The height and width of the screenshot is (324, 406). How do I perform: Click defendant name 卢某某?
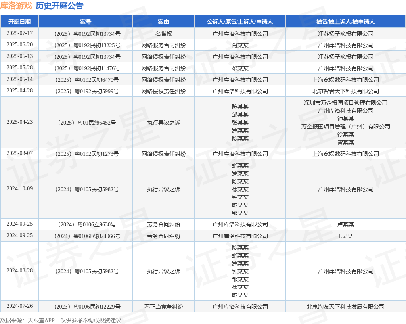point(345,224)
